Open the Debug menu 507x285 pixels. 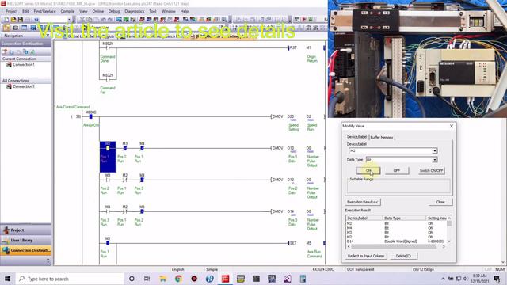[x=114, y=11]
